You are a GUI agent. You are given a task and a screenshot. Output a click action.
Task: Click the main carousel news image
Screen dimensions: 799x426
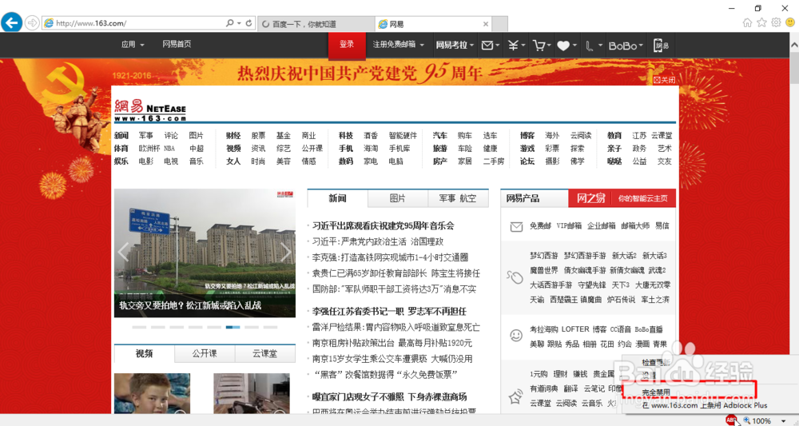pos(205,253)
